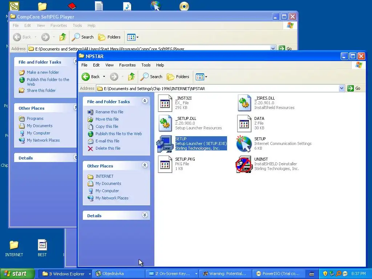Screen dimensions: 372x279
Task: Open File menu in NPSTAR window
Action: point(84,65)
